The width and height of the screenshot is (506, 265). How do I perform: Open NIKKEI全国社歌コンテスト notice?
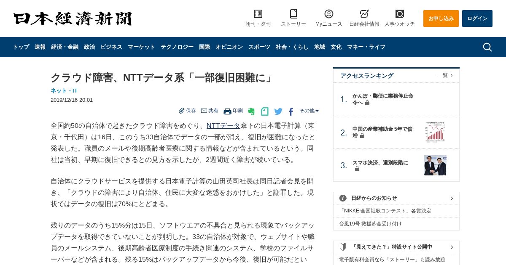(x=385, y=211)
